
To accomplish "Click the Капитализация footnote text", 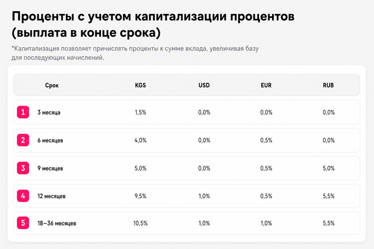I will click(135, 53).
